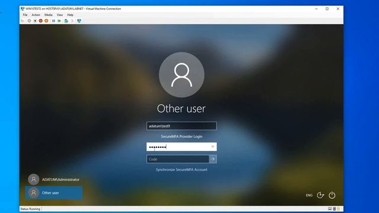Click the Virtual Machine Connection title icon
Screen dimensions: 379x213
click(23, 9)
